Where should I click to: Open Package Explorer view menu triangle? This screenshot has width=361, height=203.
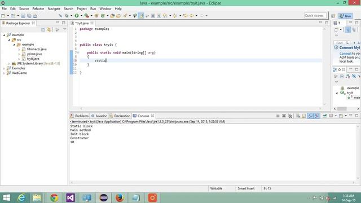click(65, 29)
